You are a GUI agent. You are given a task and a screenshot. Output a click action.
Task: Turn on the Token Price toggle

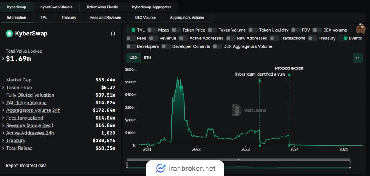pos(176,30)
